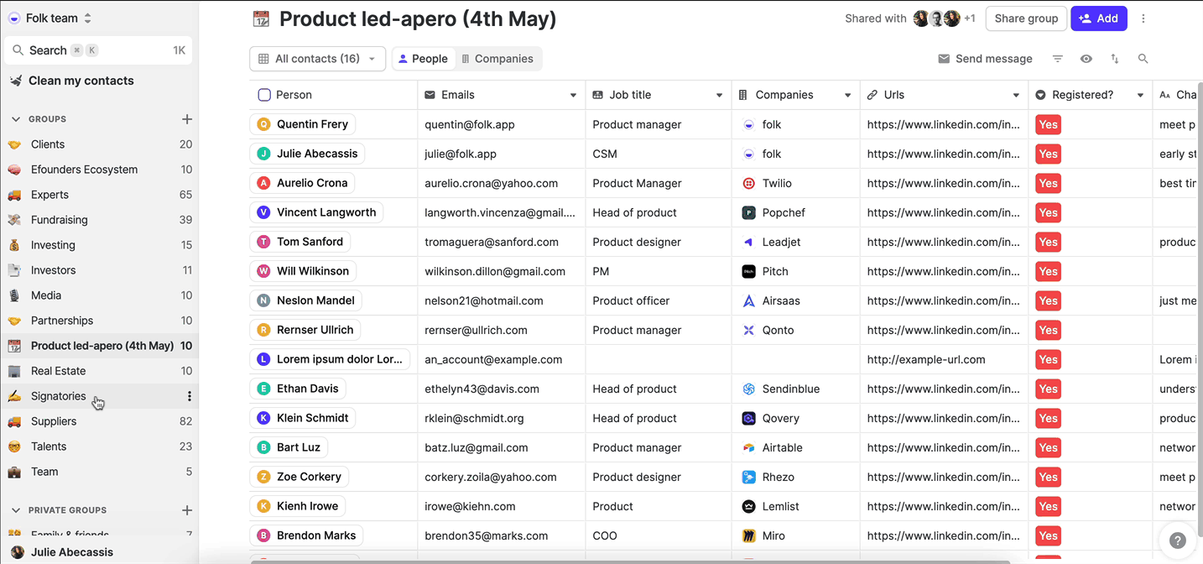This screenshot has width=1203, height=564.
Task: Select the People tab
Action: pos(423,59)
